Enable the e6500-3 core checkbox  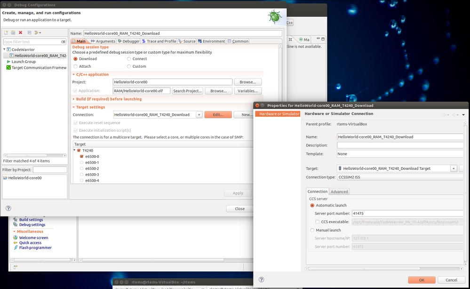tap(81, 175)
